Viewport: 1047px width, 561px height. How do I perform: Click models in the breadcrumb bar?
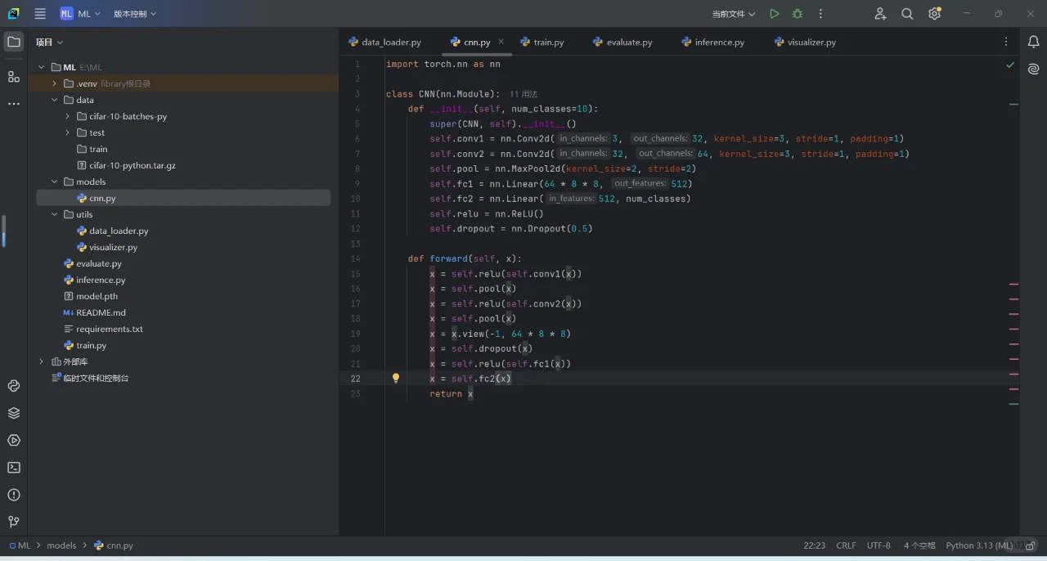(x=61, y=545)
